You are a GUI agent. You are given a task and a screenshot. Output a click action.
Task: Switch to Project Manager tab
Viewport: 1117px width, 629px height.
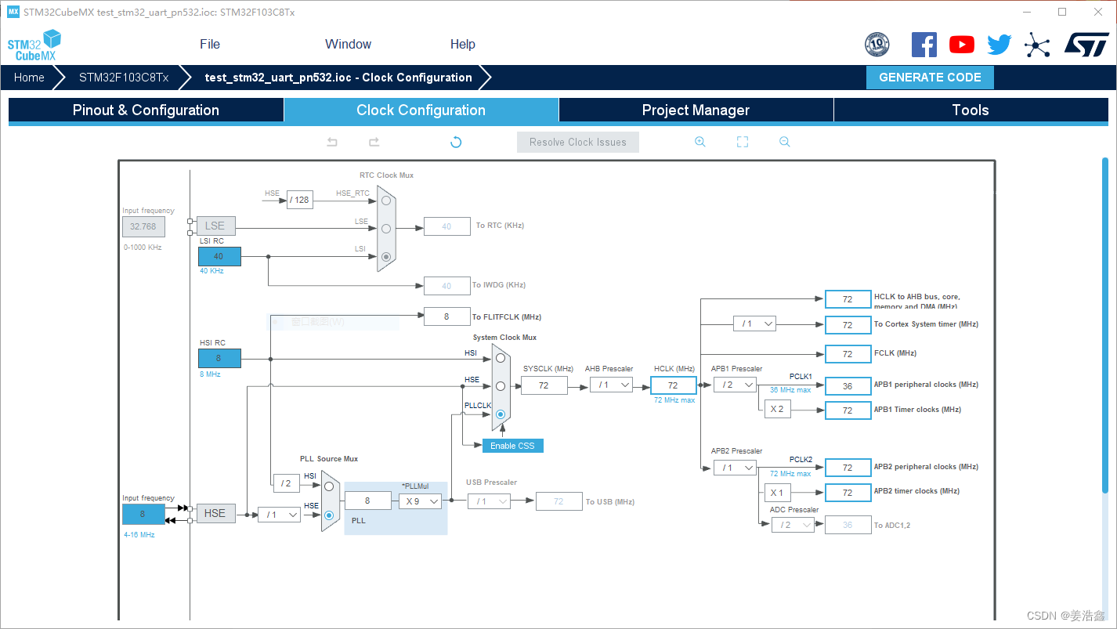(696, 110)
